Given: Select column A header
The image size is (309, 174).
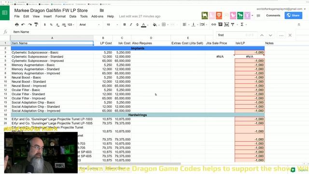Looking at the screenshot, I should click(52, 38).
